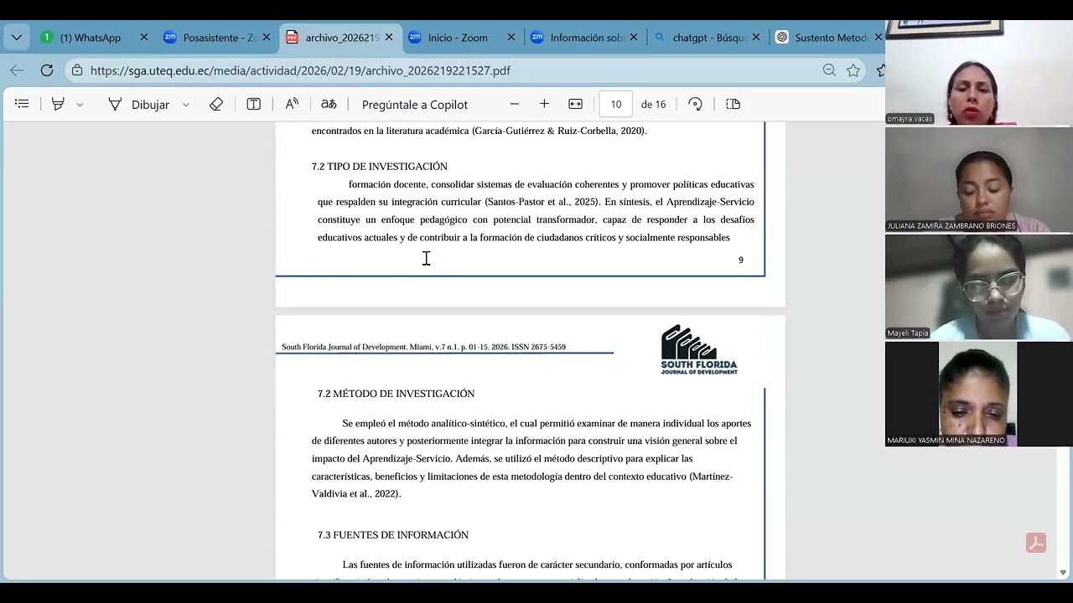
Task: Select the highlighter tool
Action: 58,104
